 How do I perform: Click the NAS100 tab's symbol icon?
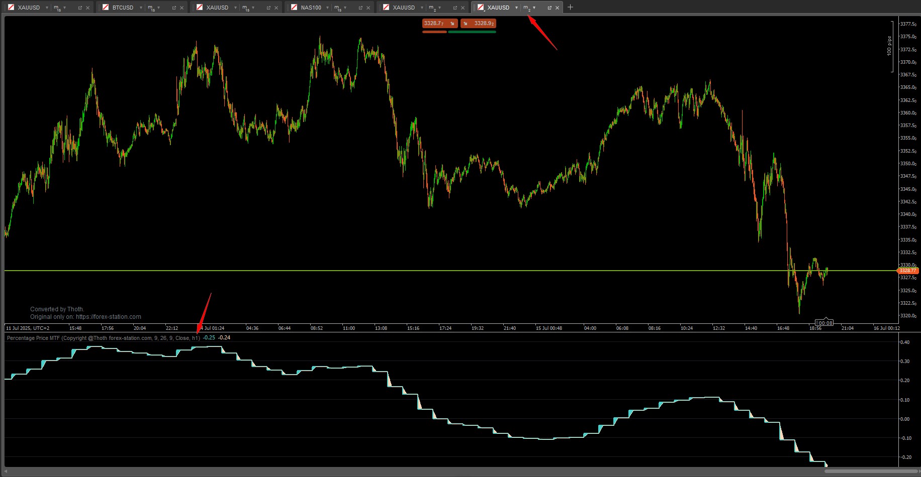[294, 8]
